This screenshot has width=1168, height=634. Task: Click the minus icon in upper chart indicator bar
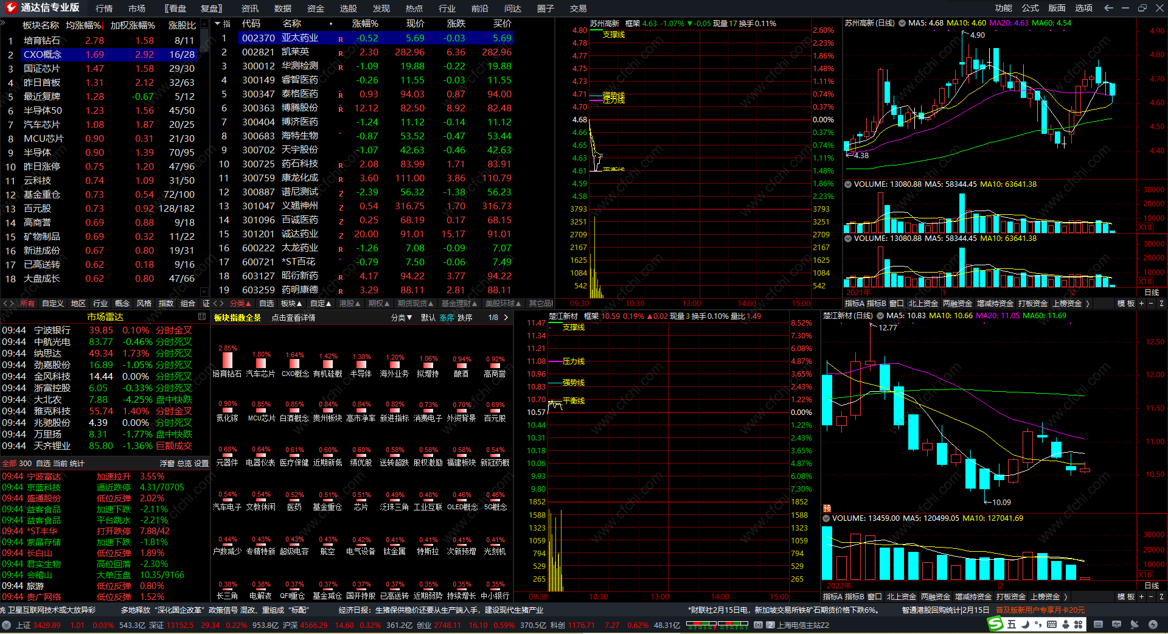pos(1151,303)
